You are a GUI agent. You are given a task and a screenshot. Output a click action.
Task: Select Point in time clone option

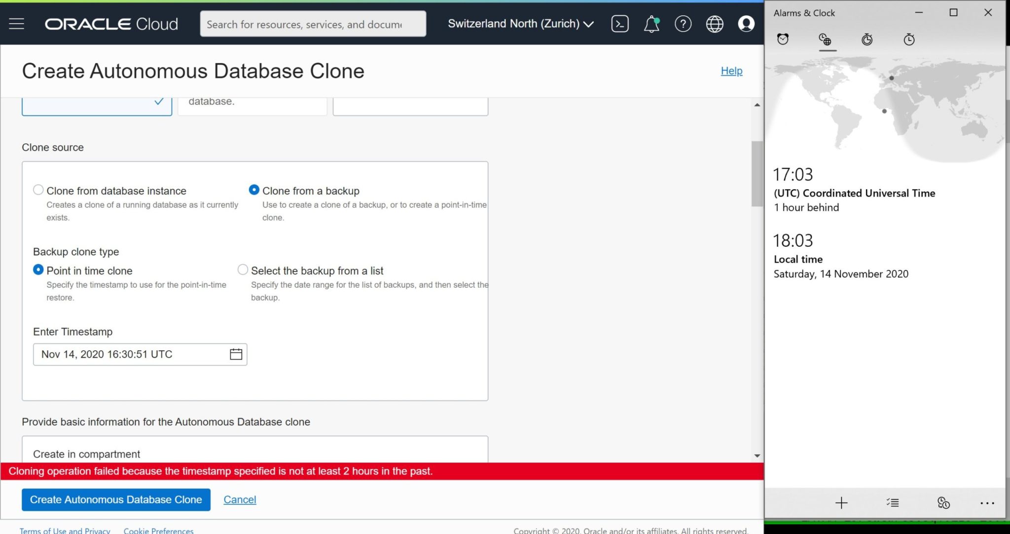38,269
